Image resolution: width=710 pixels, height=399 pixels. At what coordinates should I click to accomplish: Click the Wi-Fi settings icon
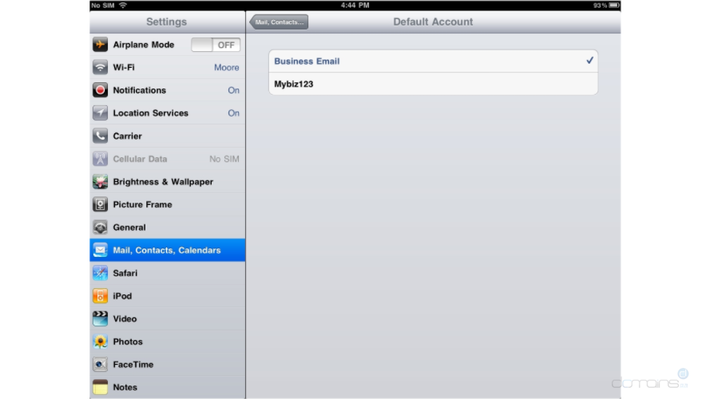point(101,68)
